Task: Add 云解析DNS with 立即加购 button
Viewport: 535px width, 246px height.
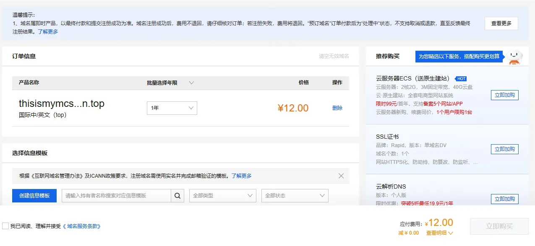Action: tap(504, 199)
